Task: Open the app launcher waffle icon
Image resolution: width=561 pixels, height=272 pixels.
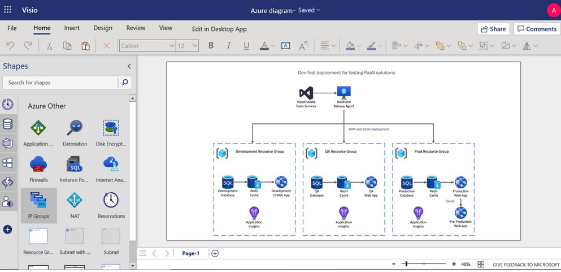Action: (7, 10)
